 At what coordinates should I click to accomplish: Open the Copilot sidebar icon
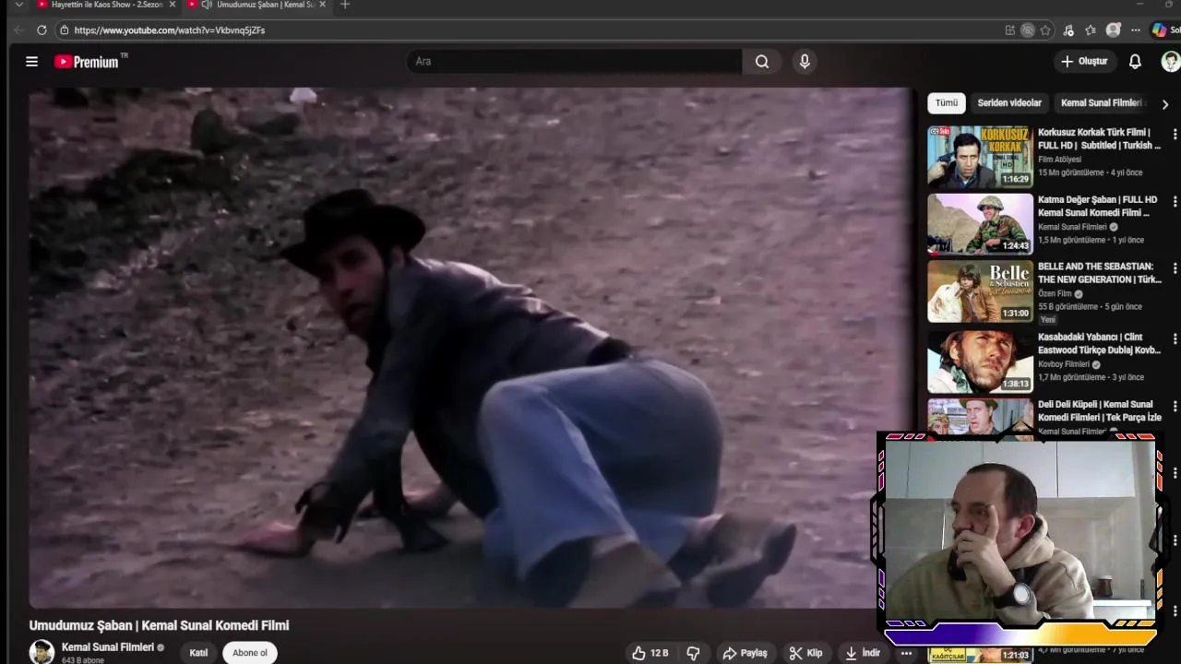(1159, 30)
